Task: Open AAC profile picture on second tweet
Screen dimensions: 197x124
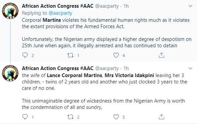Action: tap(10, 73)
